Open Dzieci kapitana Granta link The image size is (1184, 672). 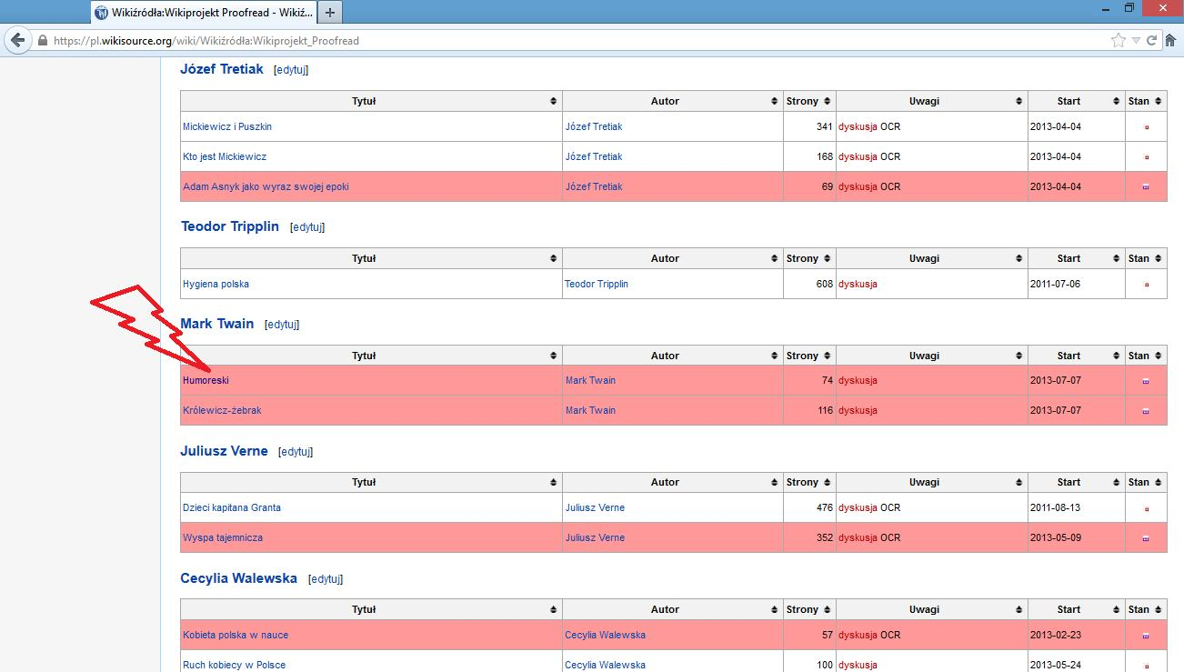click(x=232, y=507)
